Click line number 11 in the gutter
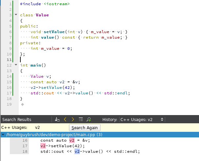The image size is (199, 161). (x=9, y=60)
